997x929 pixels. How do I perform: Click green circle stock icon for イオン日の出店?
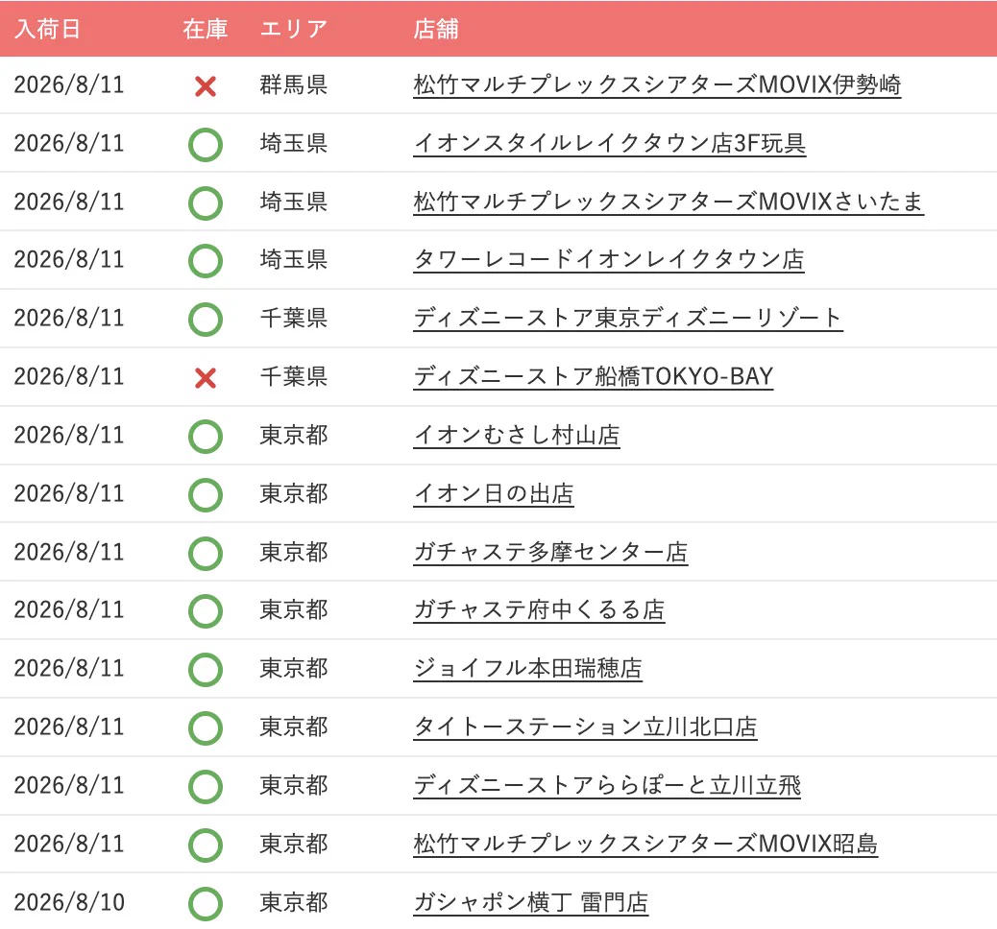(x=206, y=495)
